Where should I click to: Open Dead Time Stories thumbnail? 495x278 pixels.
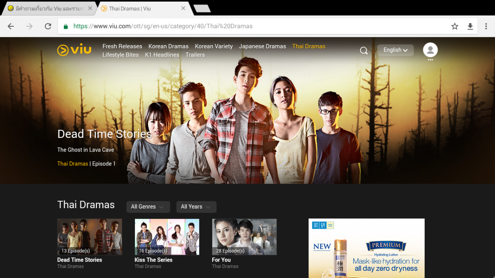tap(90, 237)
